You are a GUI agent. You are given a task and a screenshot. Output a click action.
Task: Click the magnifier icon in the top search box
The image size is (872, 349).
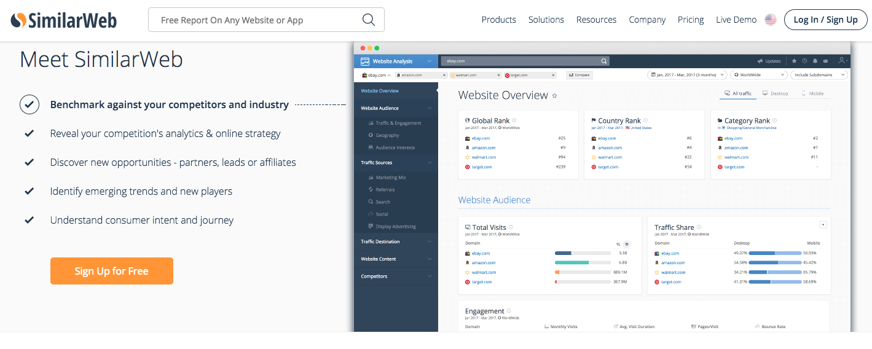369,20
